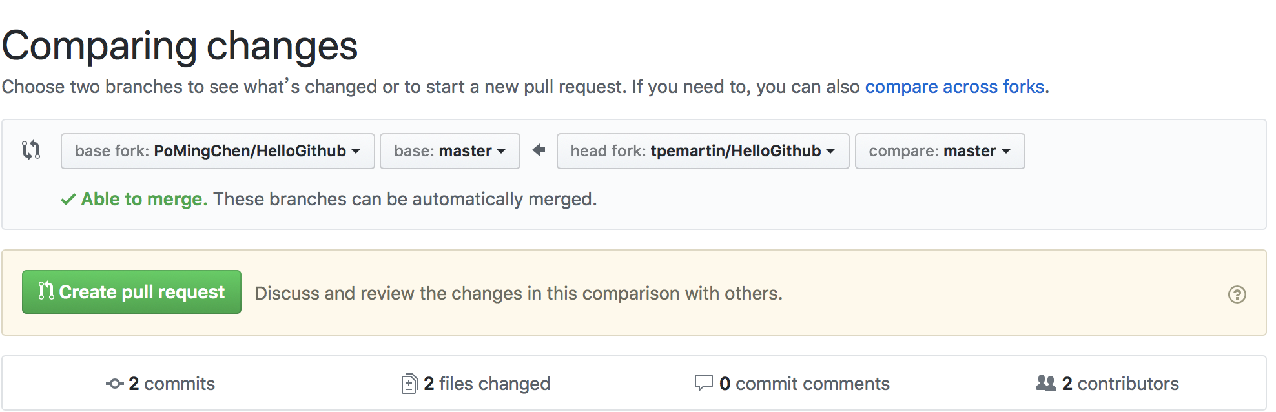This screenshot has width=1276, height=412.
Task: Open the help question mark icon
Action: (1237, 294)
